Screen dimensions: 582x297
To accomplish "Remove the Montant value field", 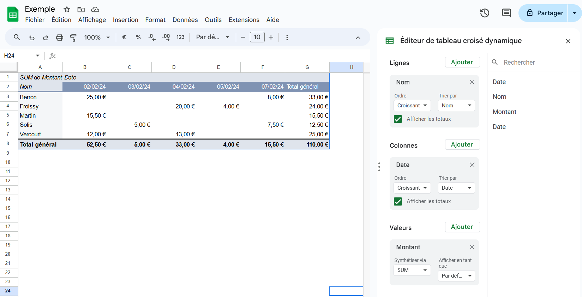I will pyautogui.click(x=472, y=247).
